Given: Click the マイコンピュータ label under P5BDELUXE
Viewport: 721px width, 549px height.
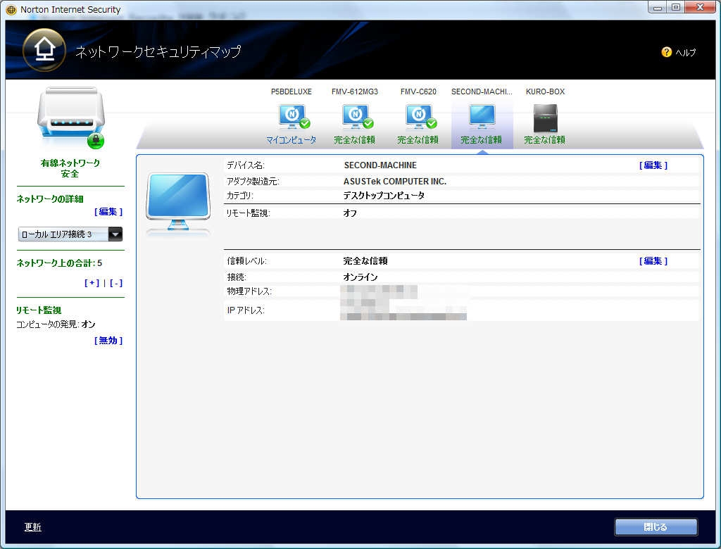Looking at the screenshot, I should 291,140.
